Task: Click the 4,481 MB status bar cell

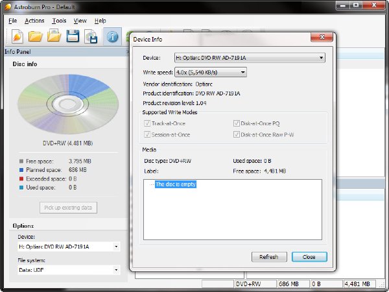Action: point(359,284)
